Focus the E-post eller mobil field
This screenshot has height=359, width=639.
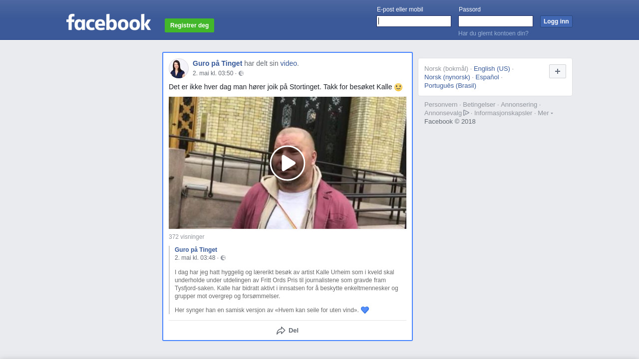tap(414, 21)
